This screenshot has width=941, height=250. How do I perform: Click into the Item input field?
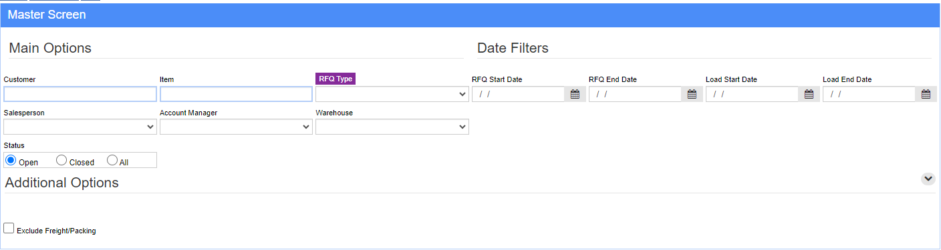pos(236,94)
